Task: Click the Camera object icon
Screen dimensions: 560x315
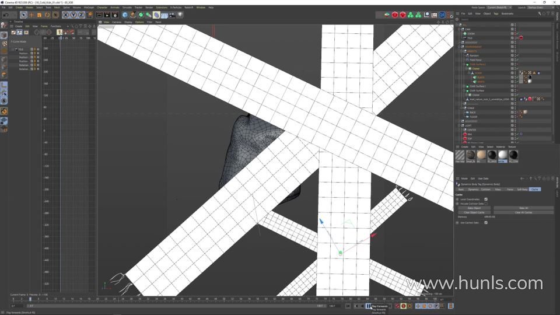Action: pyautogui.click(x=172, y=15)
